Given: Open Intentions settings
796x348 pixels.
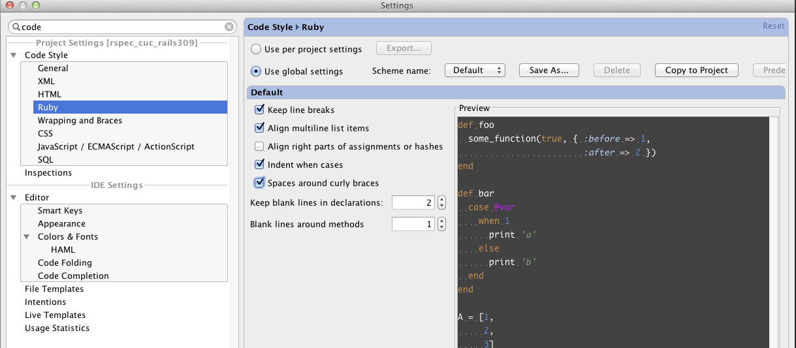Looking at the screenshot, I should 46,302.
